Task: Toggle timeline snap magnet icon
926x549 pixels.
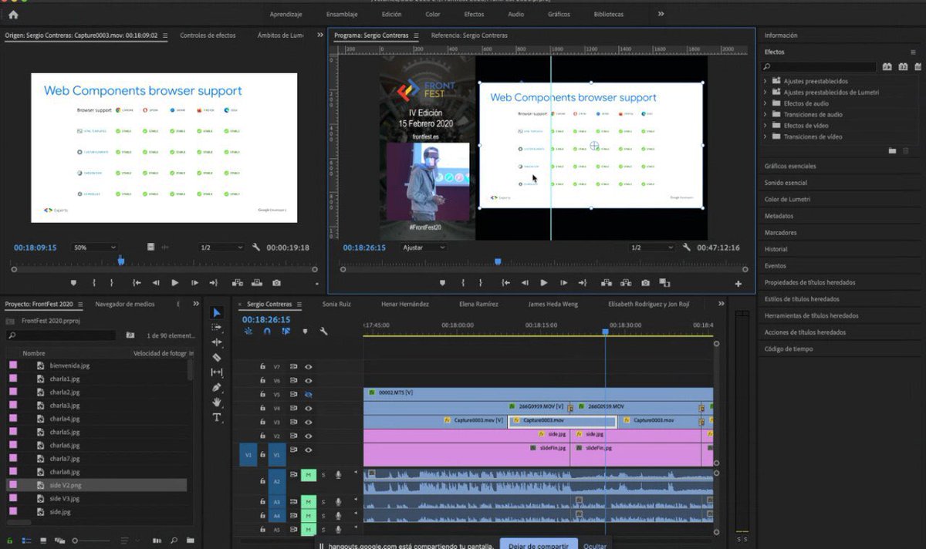Action: point(267,332)
